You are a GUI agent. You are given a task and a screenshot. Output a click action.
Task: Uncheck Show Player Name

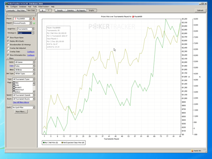(x=8, y=38)
